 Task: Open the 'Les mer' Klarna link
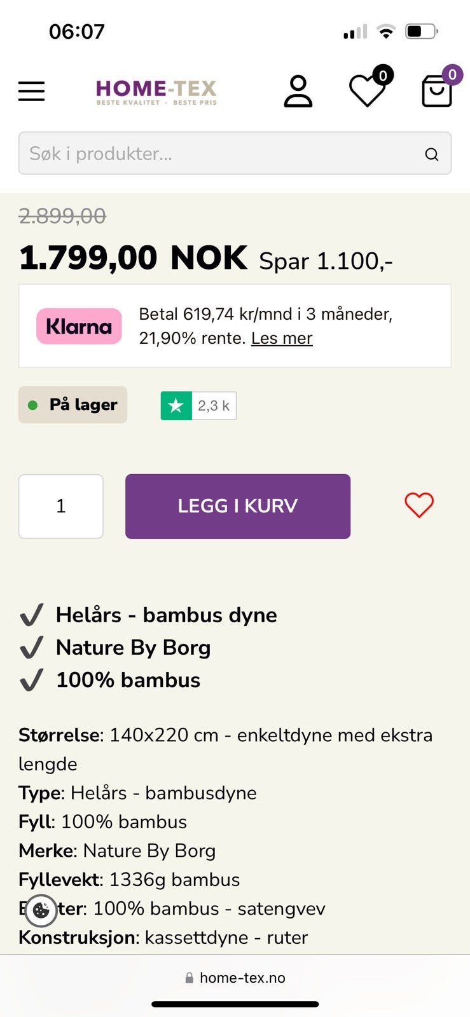click(x=282, y=338)
